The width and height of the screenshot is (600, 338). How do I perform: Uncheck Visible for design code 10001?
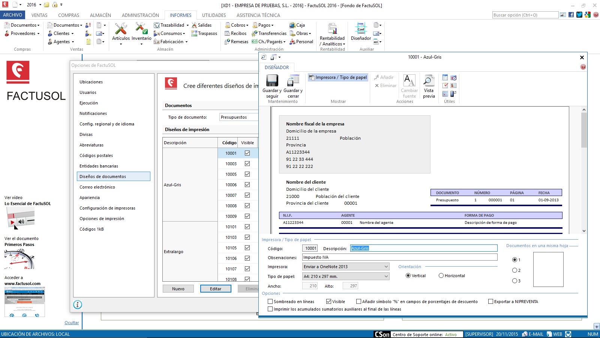247,153
